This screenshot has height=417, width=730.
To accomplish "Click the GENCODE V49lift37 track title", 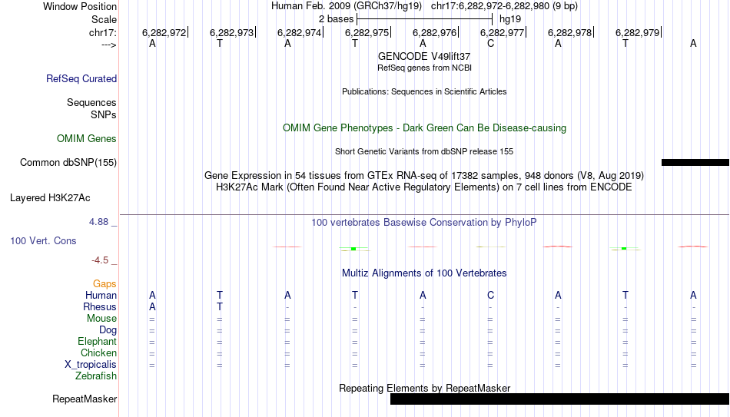I will pos(424,56).
